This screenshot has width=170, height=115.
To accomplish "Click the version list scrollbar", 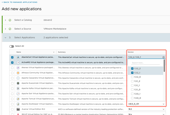I will coord(164,66).
